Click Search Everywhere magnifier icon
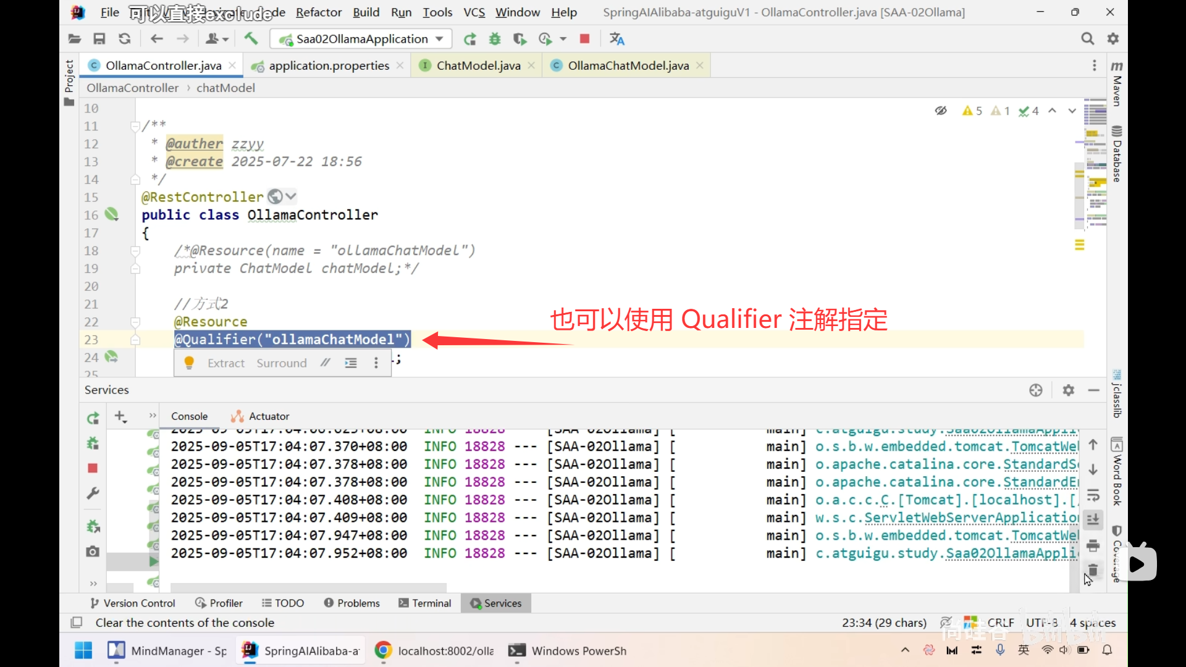 [1087, 39]
